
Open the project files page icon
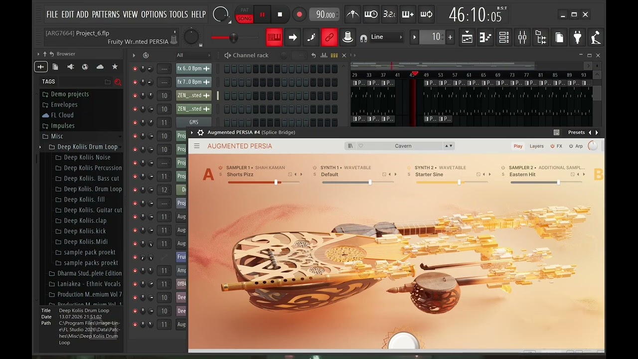(x=559, y=37)
